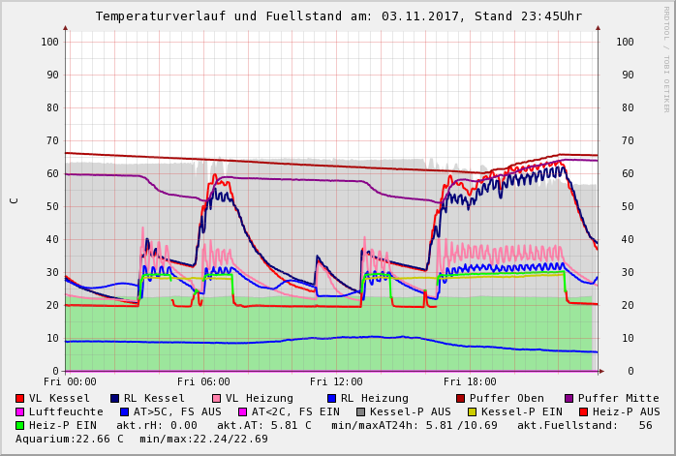The height and width of the screenshot is (456, 676).
Task: Click the blue RL Heizung legend swatch
Action: pyautogui.click(x=331, y=398)
